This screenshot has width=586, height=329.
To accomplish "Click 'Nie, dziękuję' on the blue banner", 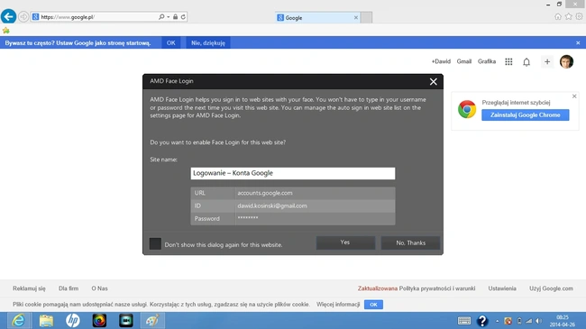I will pos(208,43).
